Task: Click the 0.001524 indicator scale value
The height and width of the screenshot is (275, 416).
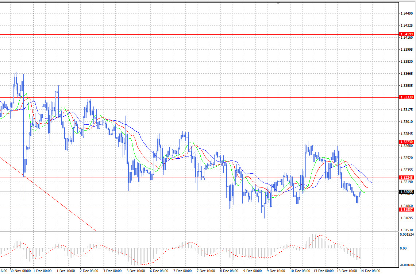Action: point(407,235)
